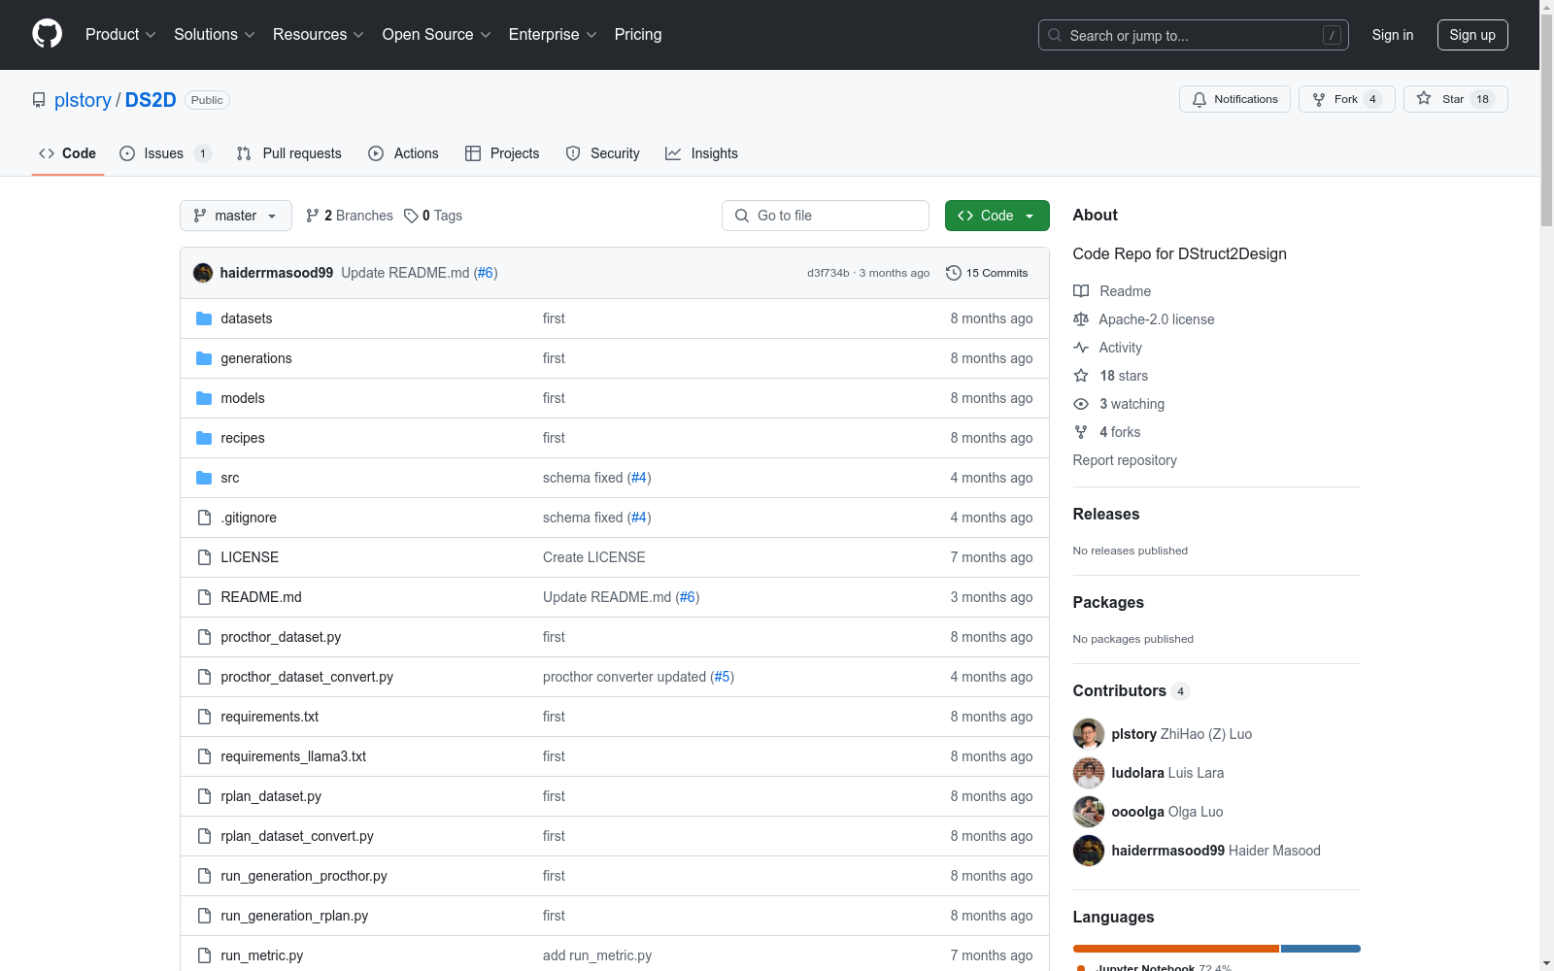Open rplan_dataset.py file

pos(271,796)
